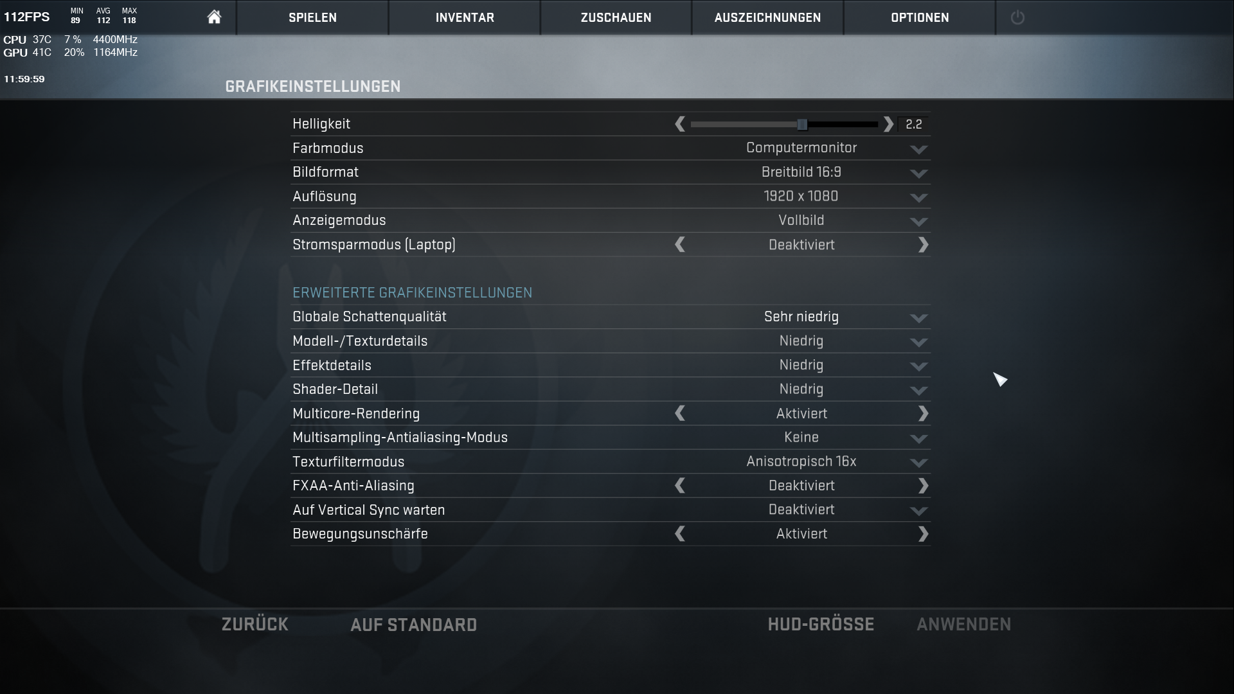The height and width of the screenshot is (694, 1234).
Task: Open the INVENTAR menu tab
Action: tap(465, 17)
